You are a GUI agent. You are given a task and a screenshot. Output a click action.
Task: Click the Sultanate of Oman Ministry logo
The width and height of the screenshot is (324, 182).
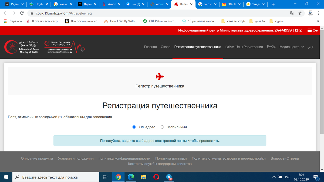(22, 47)
